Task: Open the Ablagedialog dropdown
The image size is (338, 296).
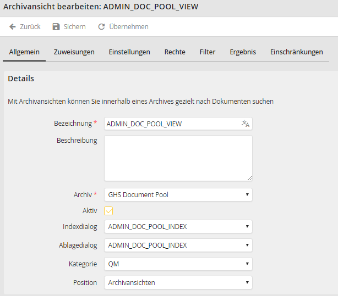Action: pos(178,245)
